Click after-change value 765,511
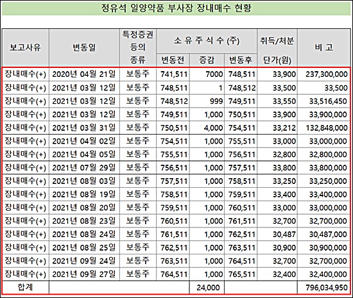This screenshot has height=298, width=353. [x=242, y=274]
